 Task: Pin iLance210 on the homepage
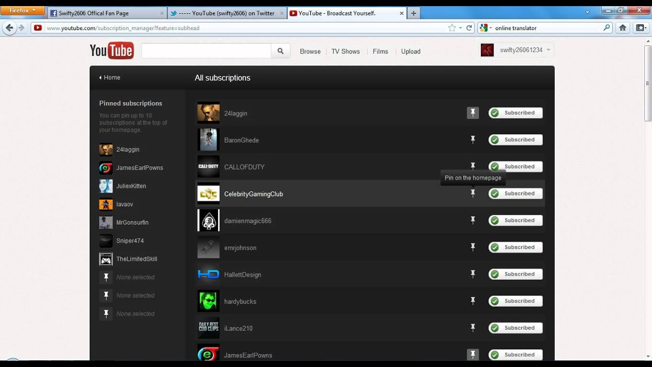[x=473, y=328]
